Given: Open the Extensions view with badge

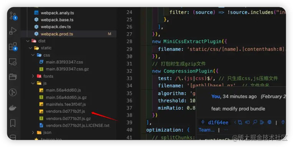Looking at the screenshot, I should pyautogui.click(x=13, y=47).
